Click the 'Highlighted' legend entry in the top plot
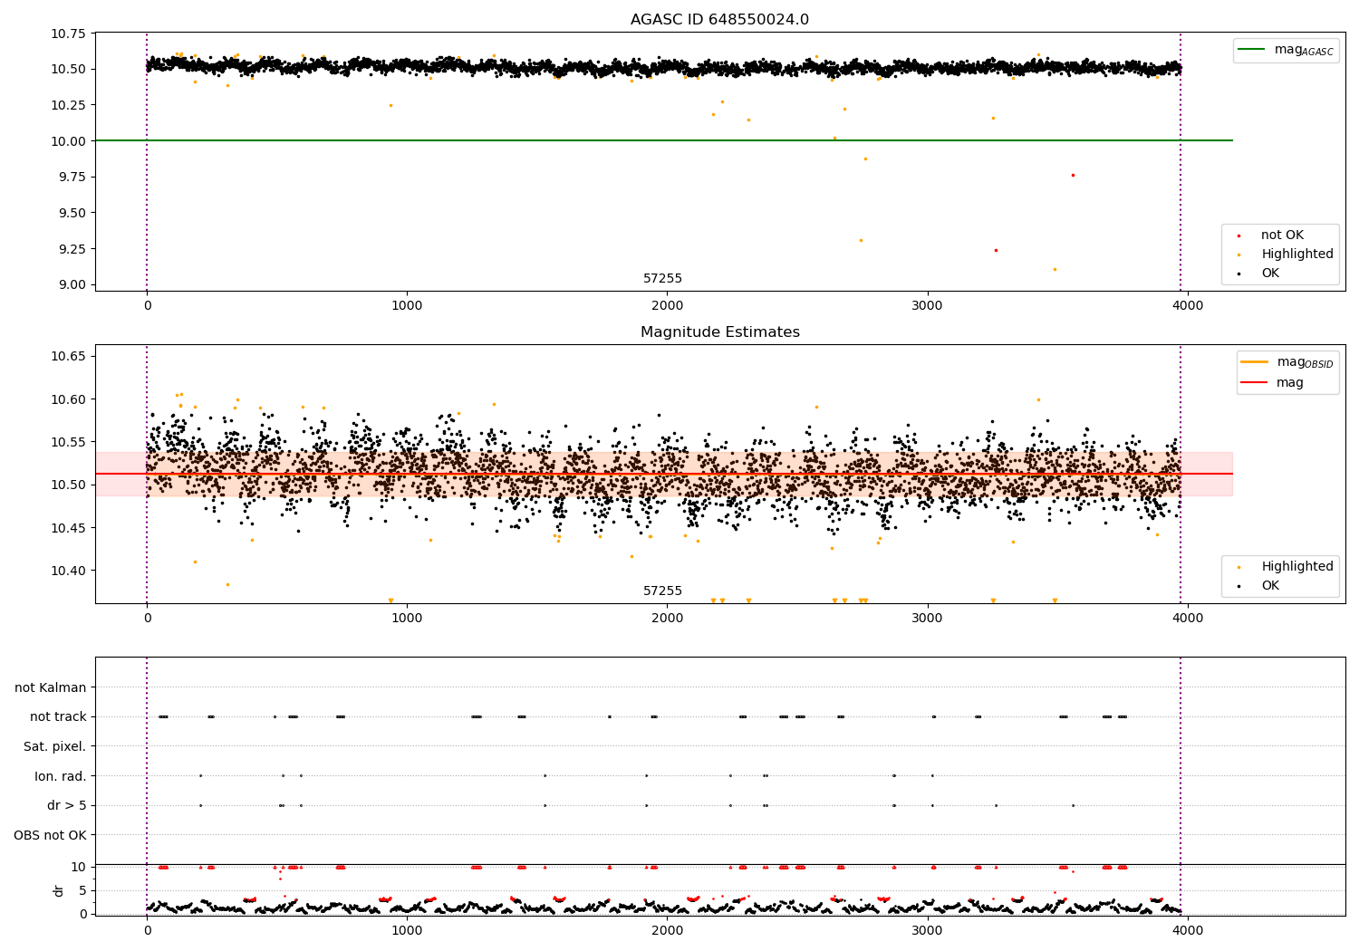Image resolution: width=1359 pixels, height=951 pixels. pos(1296,255)
